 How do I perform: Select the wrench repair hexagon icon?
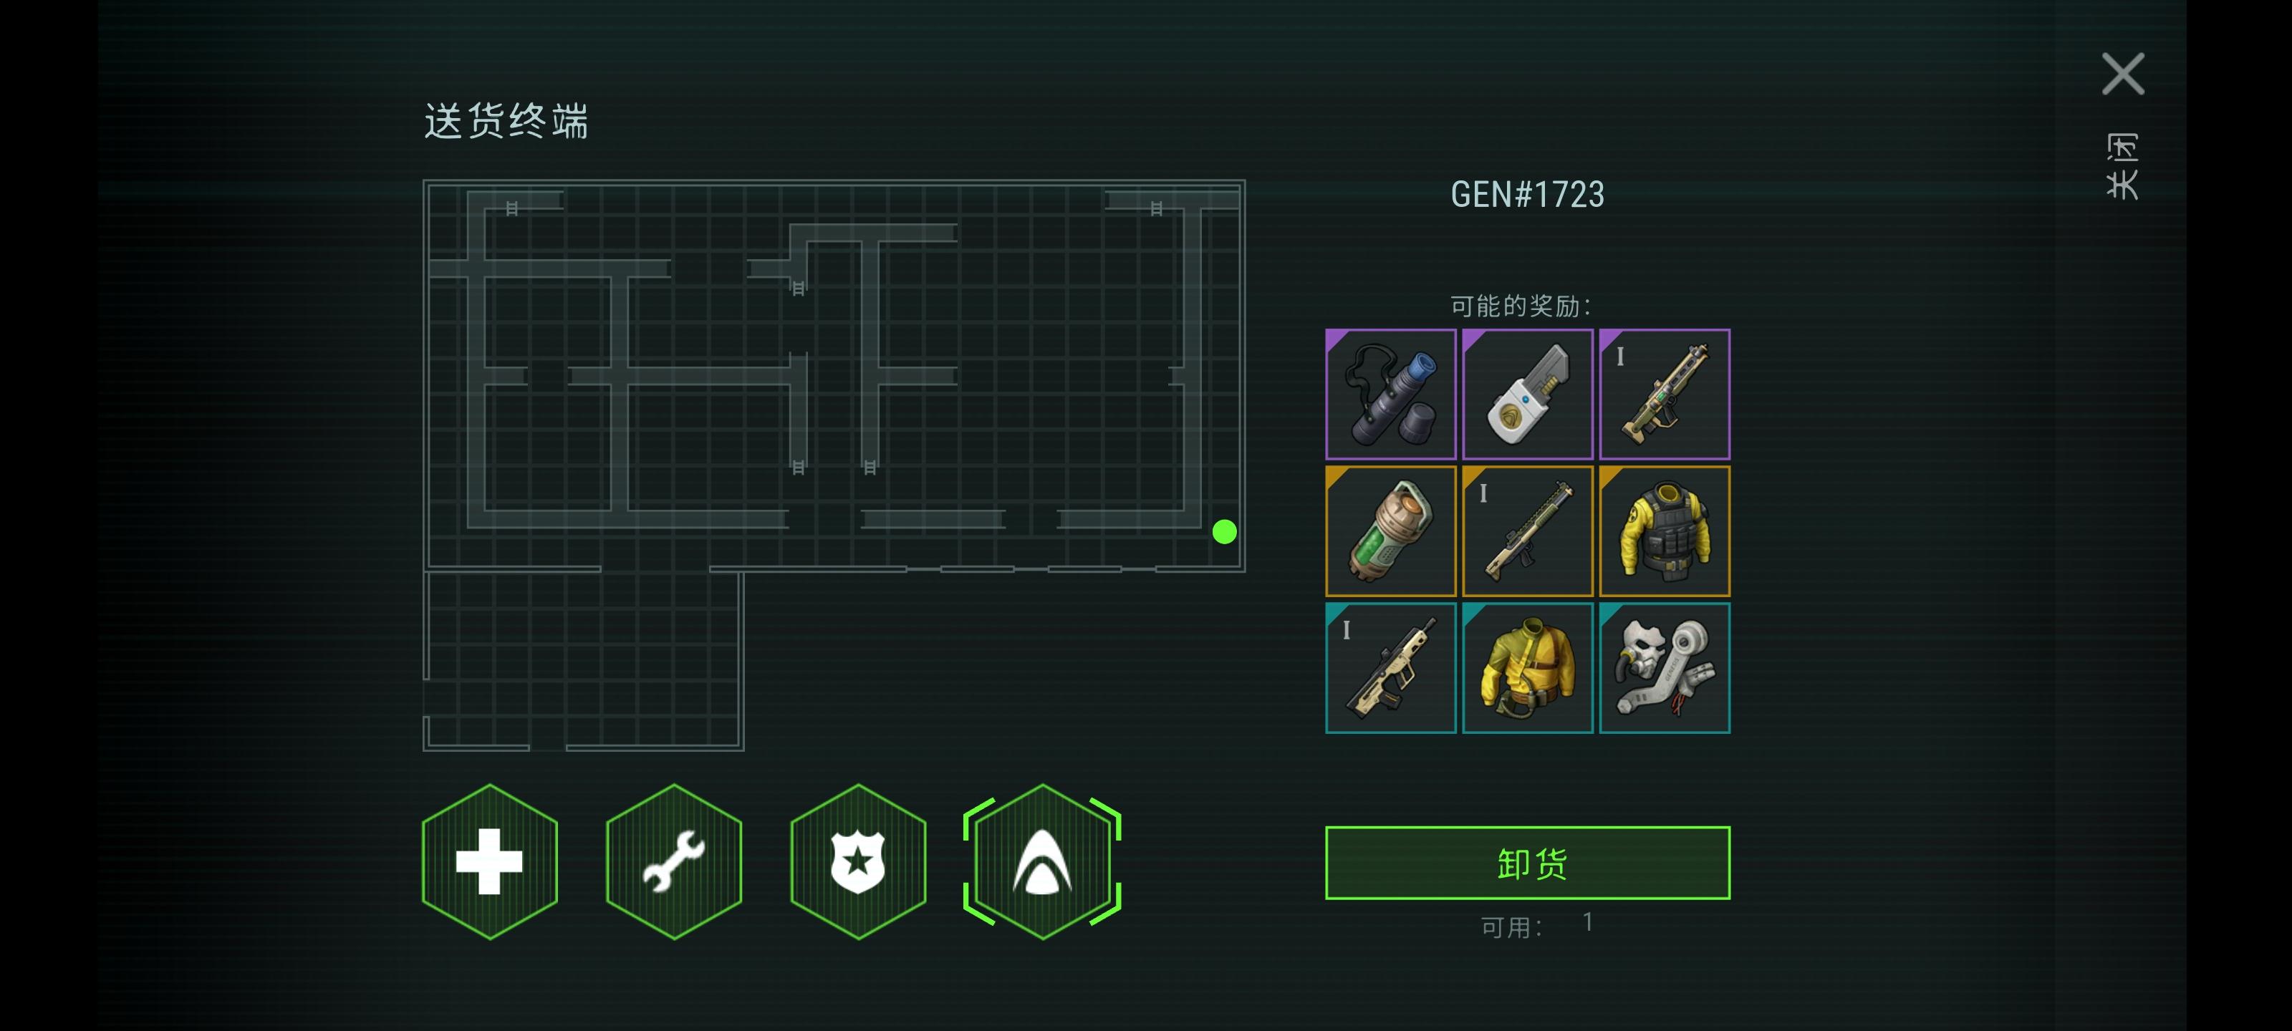[x=673, y=861]
